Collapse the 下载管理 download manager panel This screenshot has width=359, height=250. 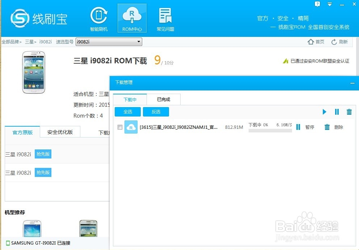[x=352, y=83]
